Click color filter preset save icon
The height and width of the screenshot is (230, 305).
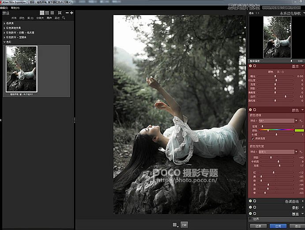click(x=301, y=121)
